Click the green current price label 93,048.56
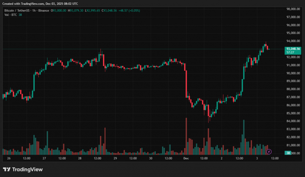The width and height of the screenshot is (305, 177). click(293, 49)
